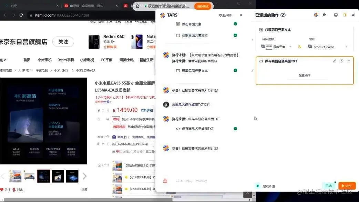Select first product thumbnail image
Screen dimensions: 359x202
(15, 176)
